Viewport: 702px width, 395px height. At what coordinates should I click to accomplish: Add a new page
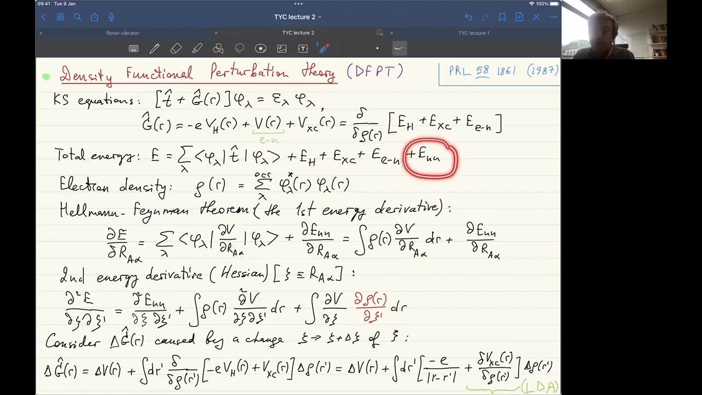(x=519, y=17)
